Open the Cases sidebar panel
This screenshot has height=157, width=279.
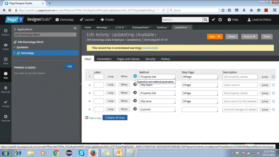pyautogui.click(x=6, y=47)
